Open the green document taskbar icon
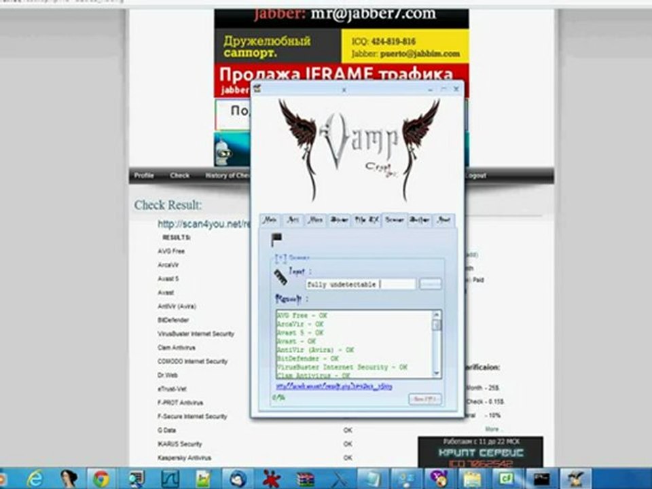 203,479
